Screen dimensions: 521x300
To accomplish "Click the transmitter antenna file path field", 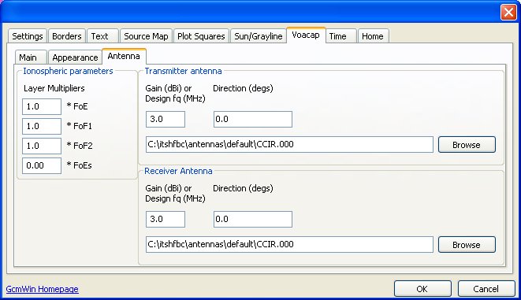I will [x=289, y=144].
